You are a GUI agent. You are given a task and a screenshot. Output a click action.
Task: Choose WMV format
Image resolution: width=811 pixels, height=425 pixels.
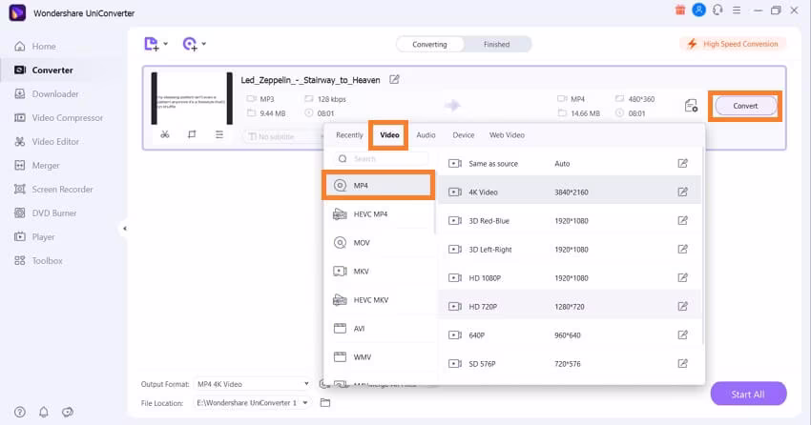click(x=379, y=356)
